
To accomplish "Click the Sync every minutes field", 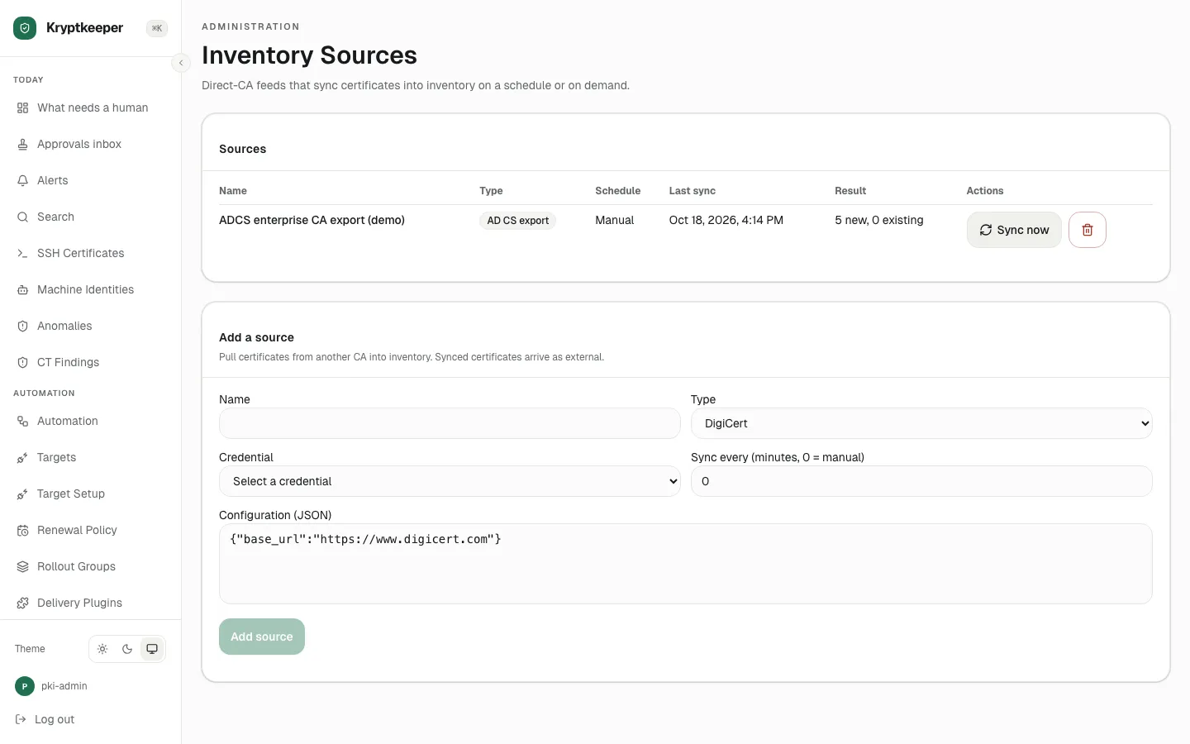I will click(921, 481).
